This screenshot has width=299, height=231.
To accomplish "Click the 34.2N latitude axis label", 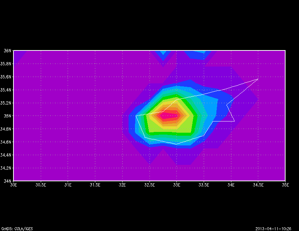I will (x=6, y=168).
